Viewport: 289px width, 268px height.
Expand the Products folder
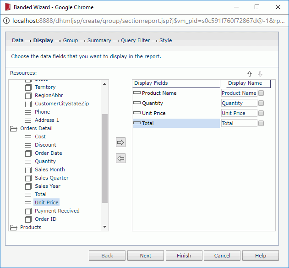click(14, 227)
